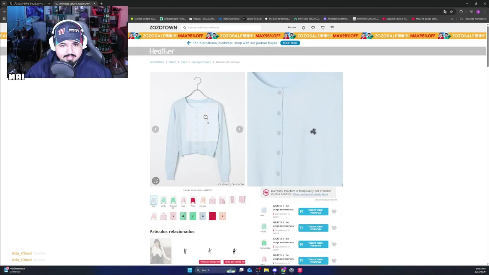
Task: Select the Esmeralda color thumbnail
Action: coord(173,200)
